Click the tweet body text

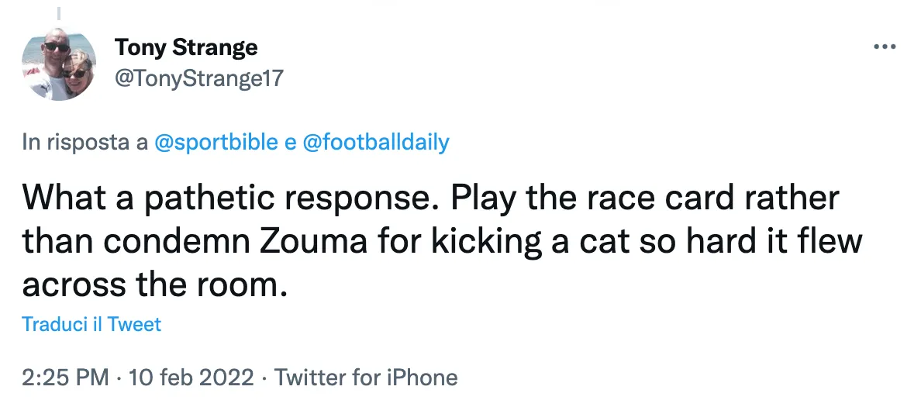click(x=443, y=241)
